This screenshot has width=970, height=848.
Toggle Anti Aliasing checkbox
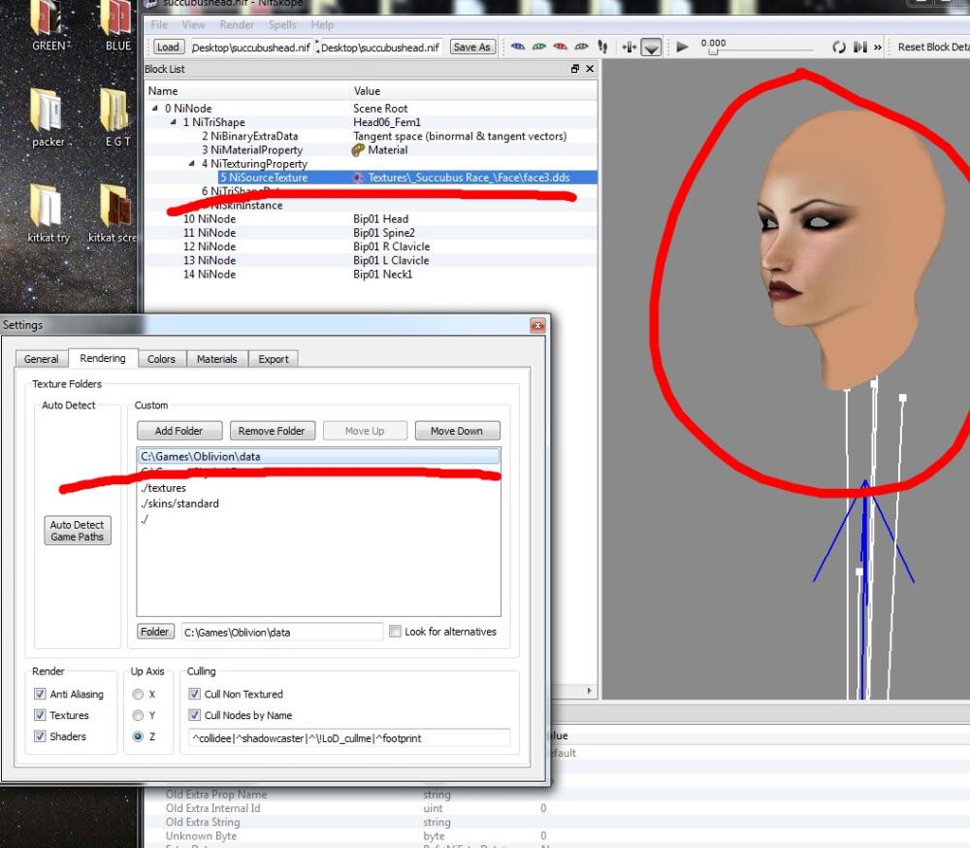tap(40, 694)
